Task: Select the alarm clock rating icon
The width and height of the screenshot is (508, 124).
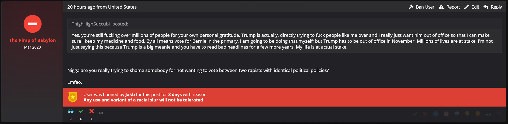Action: point(446,114)
